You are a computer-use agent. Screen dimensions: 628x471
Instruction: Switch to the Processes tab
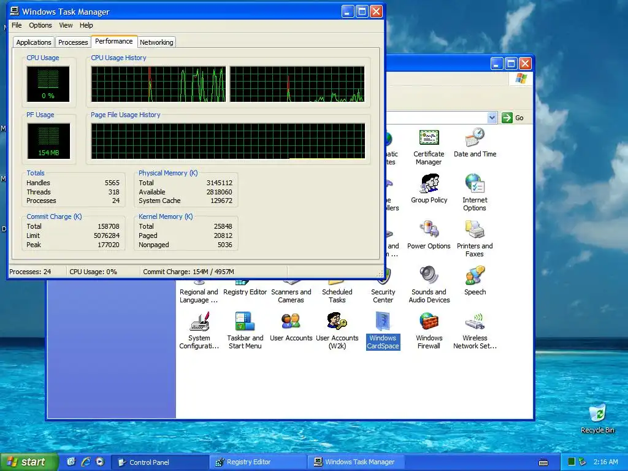[x=73, y=42]
